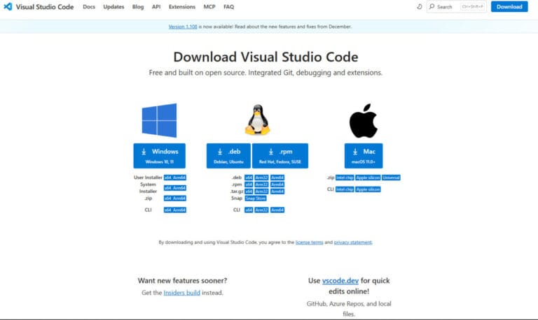Screen dimensions: 538x320
Task: Download Linux .rpm Arm32 package
Action: (x=261, y=184)
